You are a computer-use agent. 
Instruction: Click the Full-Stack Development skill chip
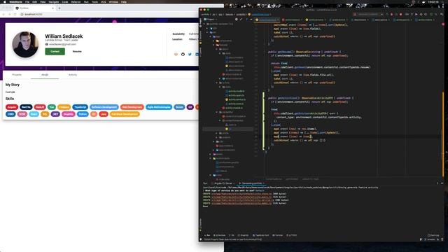click(125, 114)
